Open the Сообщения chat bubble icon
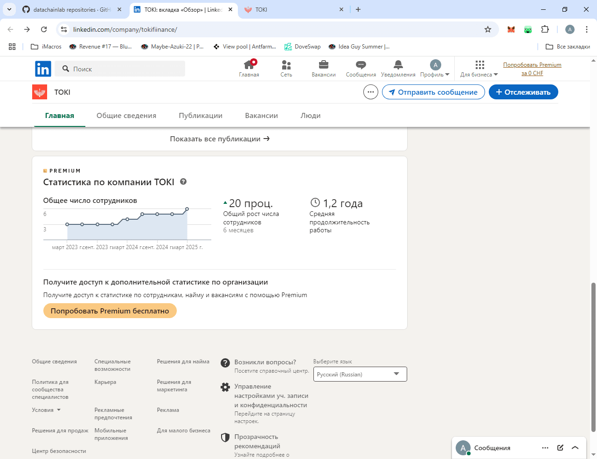597x459 pixels. 361,65
